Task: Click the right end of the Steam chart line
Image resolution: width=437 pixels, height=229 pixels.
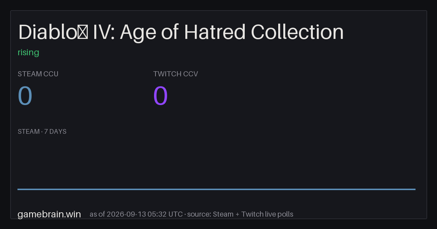Action: click(x=415, y=189)
